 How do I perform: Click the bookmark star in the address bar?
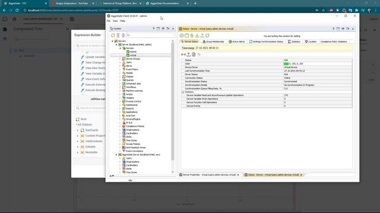coord(323,11)
